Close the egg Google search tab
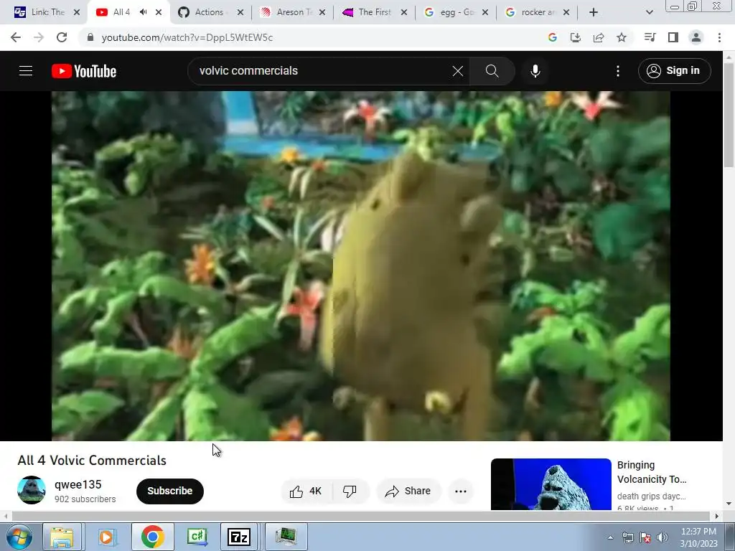This screenshot has width=735, height=551. coord(485,12)
